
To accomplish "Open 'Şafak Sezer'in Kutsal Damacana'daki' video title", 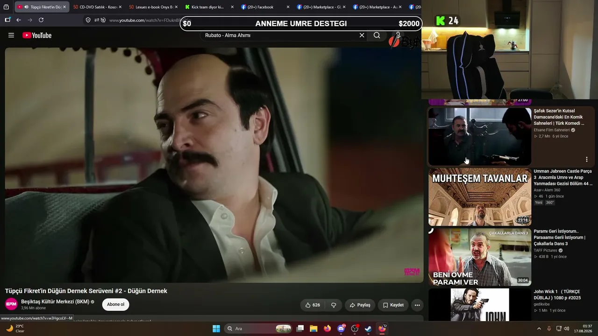I will tap(559, 117).
